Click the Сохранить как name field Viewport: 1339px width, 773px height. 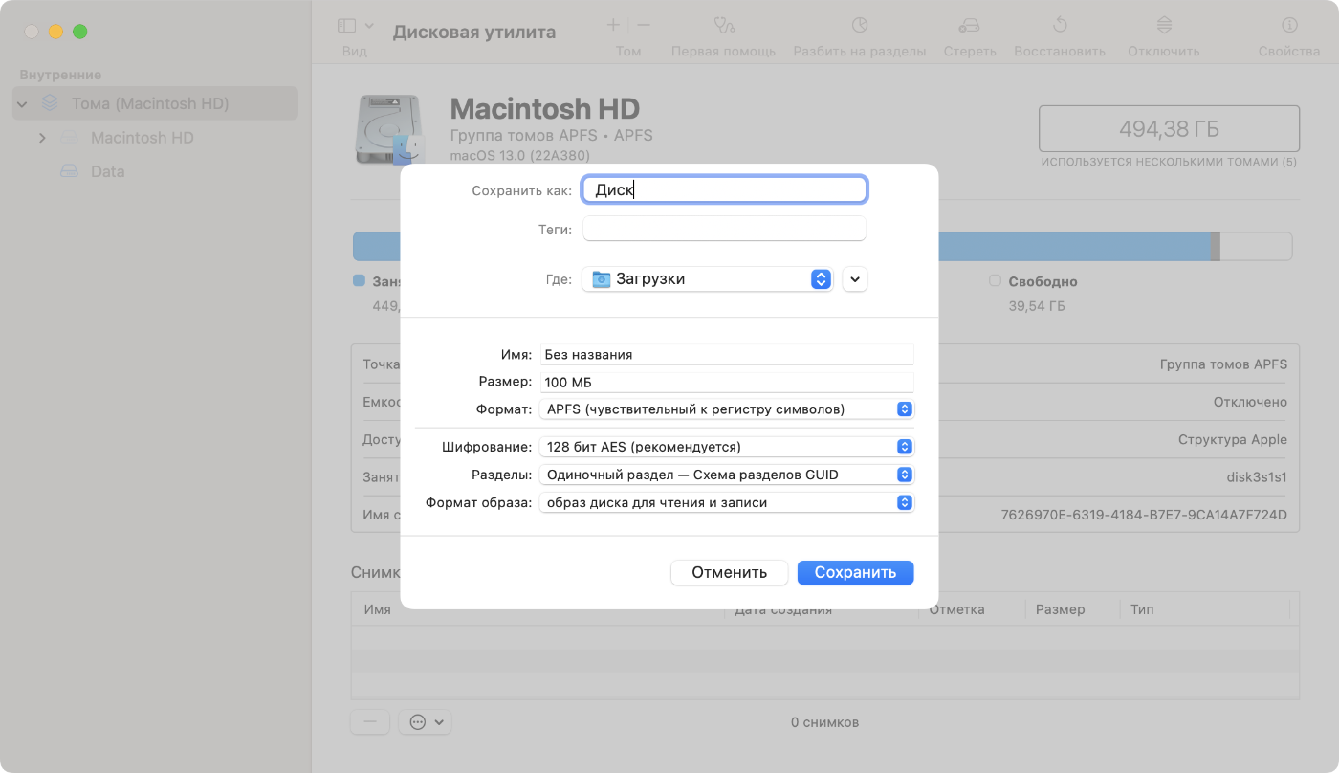(724, 189)
